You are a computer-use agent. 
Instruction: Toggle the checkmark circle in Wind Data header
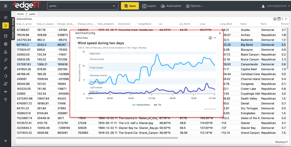coord(210,38)
